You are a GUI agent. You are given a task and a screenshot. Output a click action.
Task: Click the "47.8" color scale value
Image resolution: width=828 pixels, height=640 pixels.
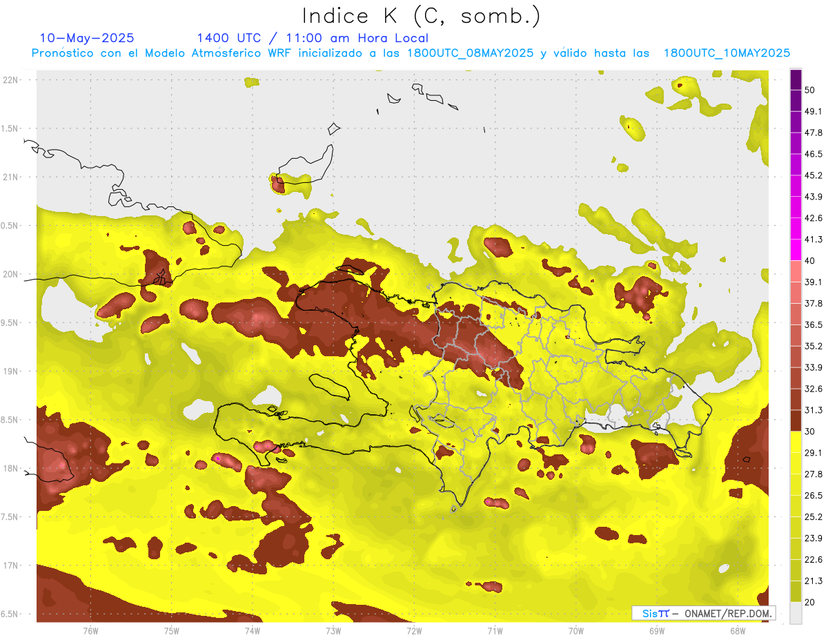pyautogui.click(x=814, y=133)
